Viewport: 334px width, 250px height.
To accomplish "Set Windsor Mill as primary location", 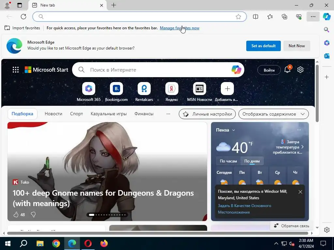I will point(244,209).
